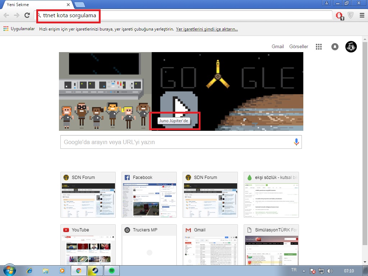This screenshot has width=368, height=276.
Task: Click Action Center flag tray icon
Action: (312, 271)
